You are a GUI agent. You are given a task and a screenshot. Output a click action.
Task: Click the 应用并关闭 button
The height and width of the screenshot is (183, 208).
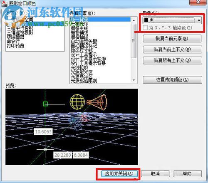pyautogui.click(x=119, y=173)
